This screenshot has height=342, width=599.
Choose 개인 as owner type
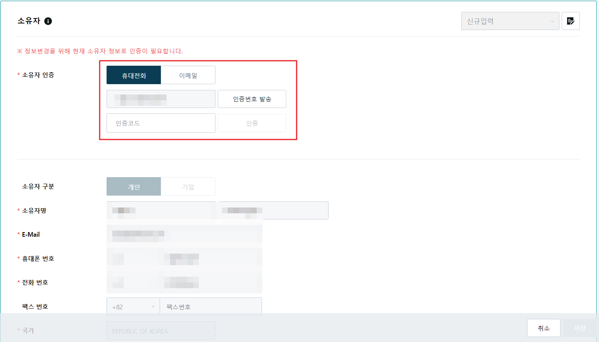pyautogui.click(x=133, y=187)
